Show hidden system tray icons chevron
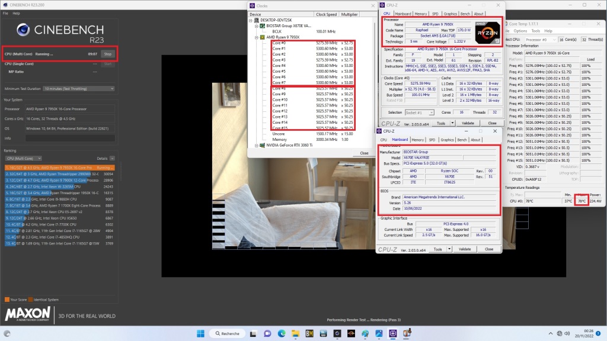 click(x=551, y=333)
